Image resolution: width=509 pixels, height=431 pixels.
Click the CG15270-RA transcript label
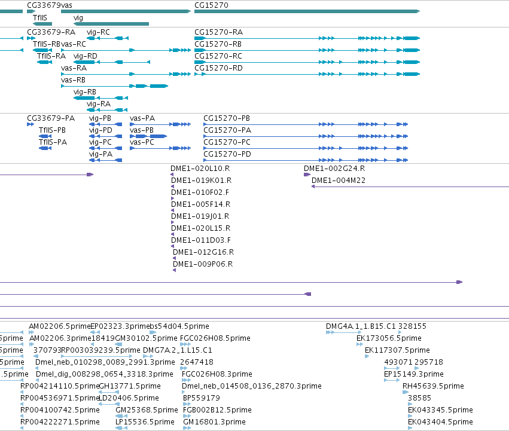218,32
